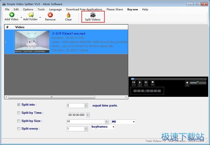Viewport: 210px width, 145px height.
Task: Click the volume slider knob
Action: (198, 83)
